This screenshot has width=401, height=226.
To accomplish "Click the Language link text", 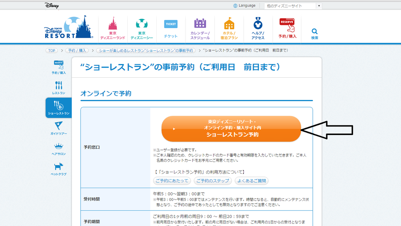I will click(247, 5).
